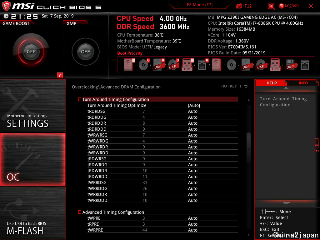
Task: Select the tRDWRSG timing row
Action: pos(162,158)
